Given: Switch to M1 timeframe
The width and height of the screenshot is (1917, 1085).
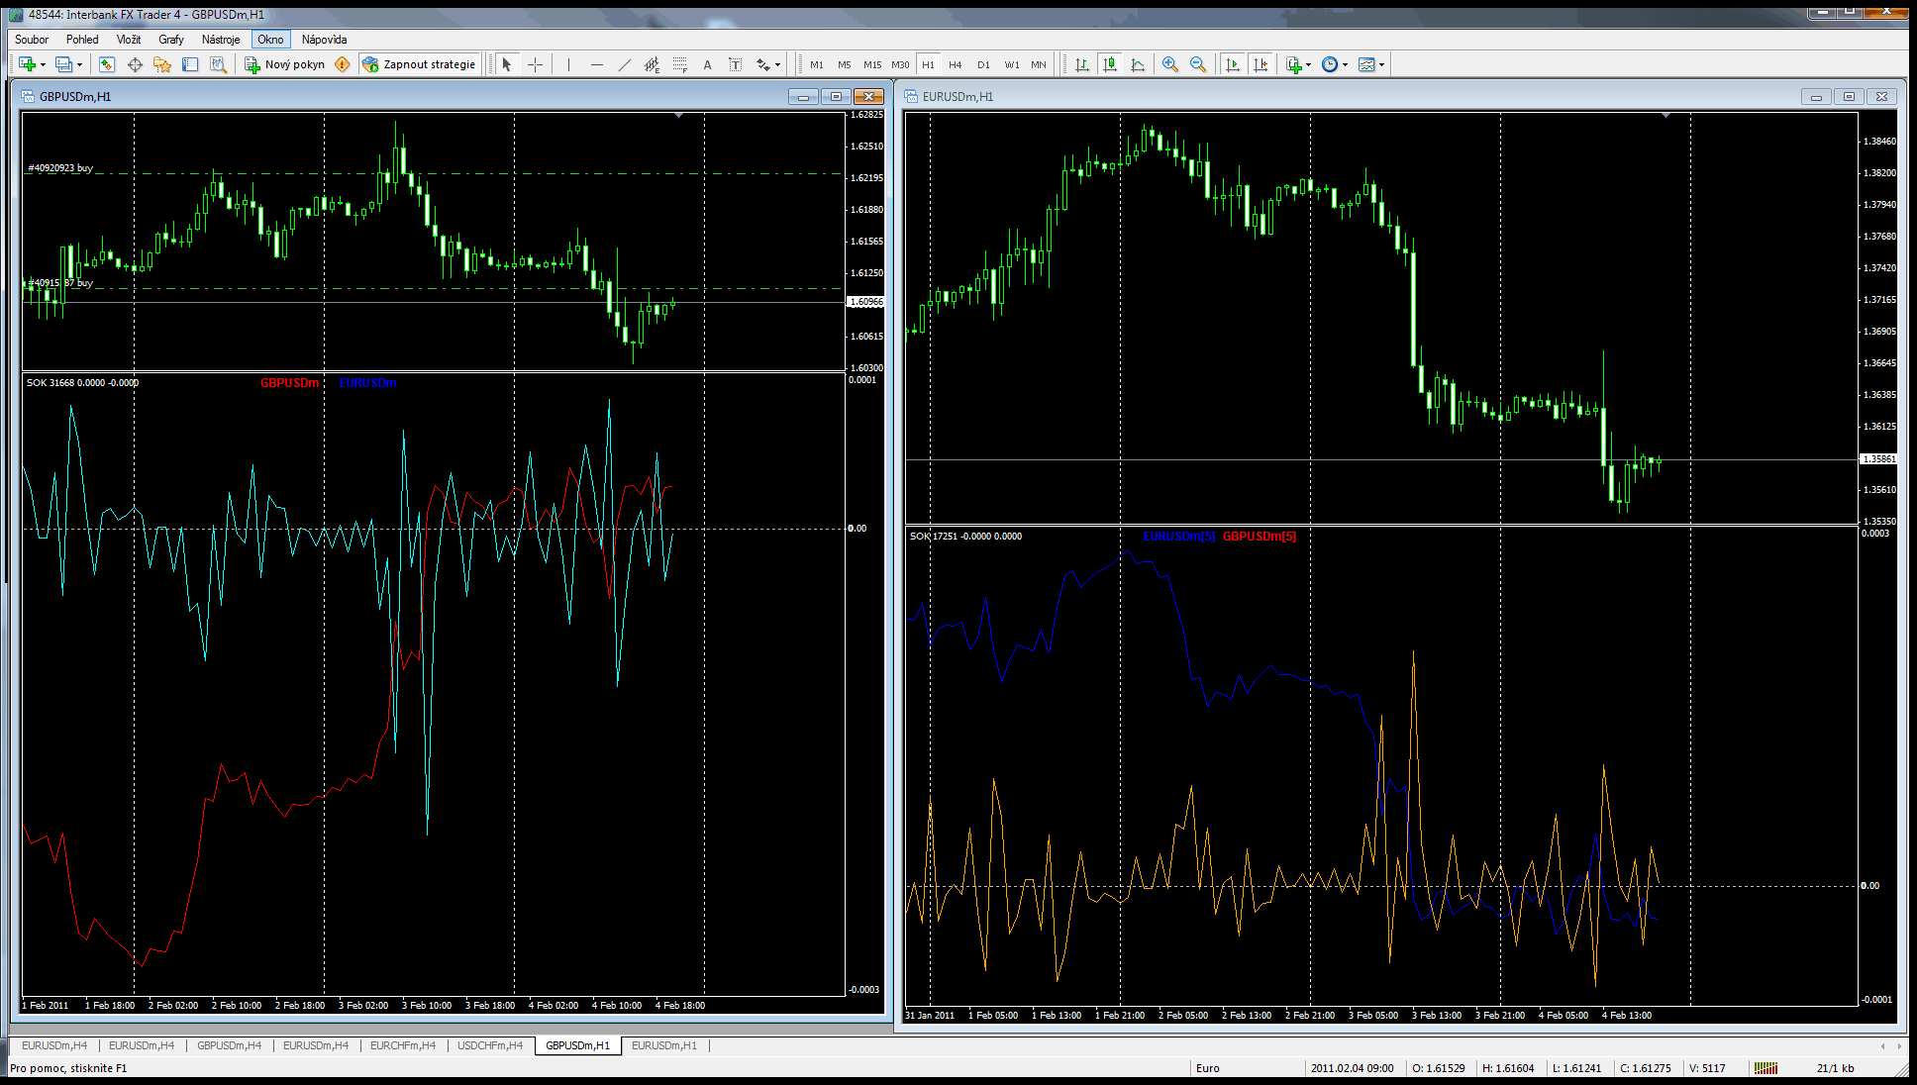Looking at the screenshot, I should coord(816,64).
